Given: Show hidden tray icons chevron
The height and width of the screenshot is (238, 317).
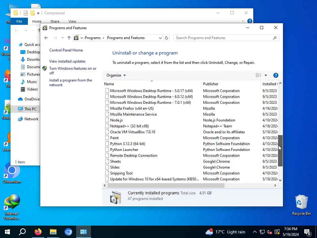Looking at the screenshot, I should (255, 232).
